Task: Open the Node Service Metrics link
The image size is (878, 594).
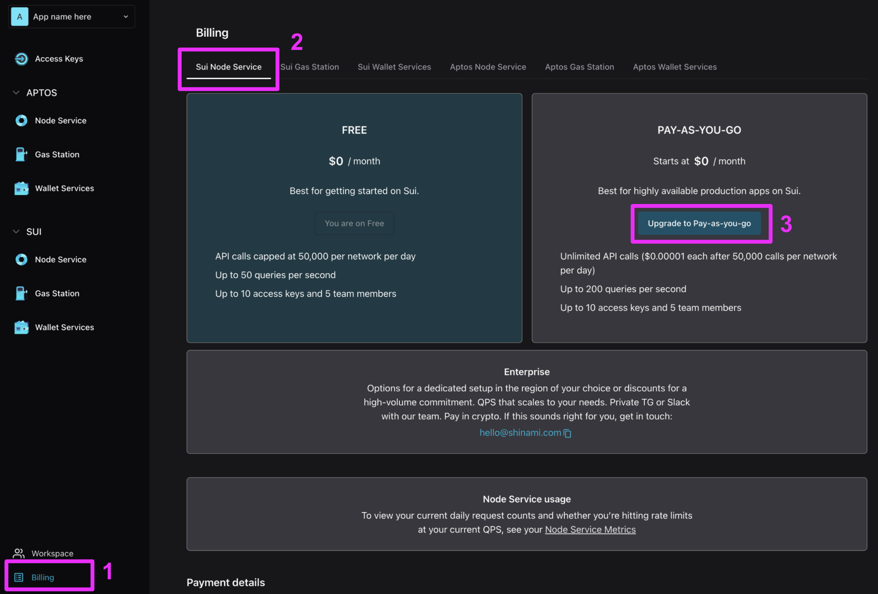Action: 590,529
